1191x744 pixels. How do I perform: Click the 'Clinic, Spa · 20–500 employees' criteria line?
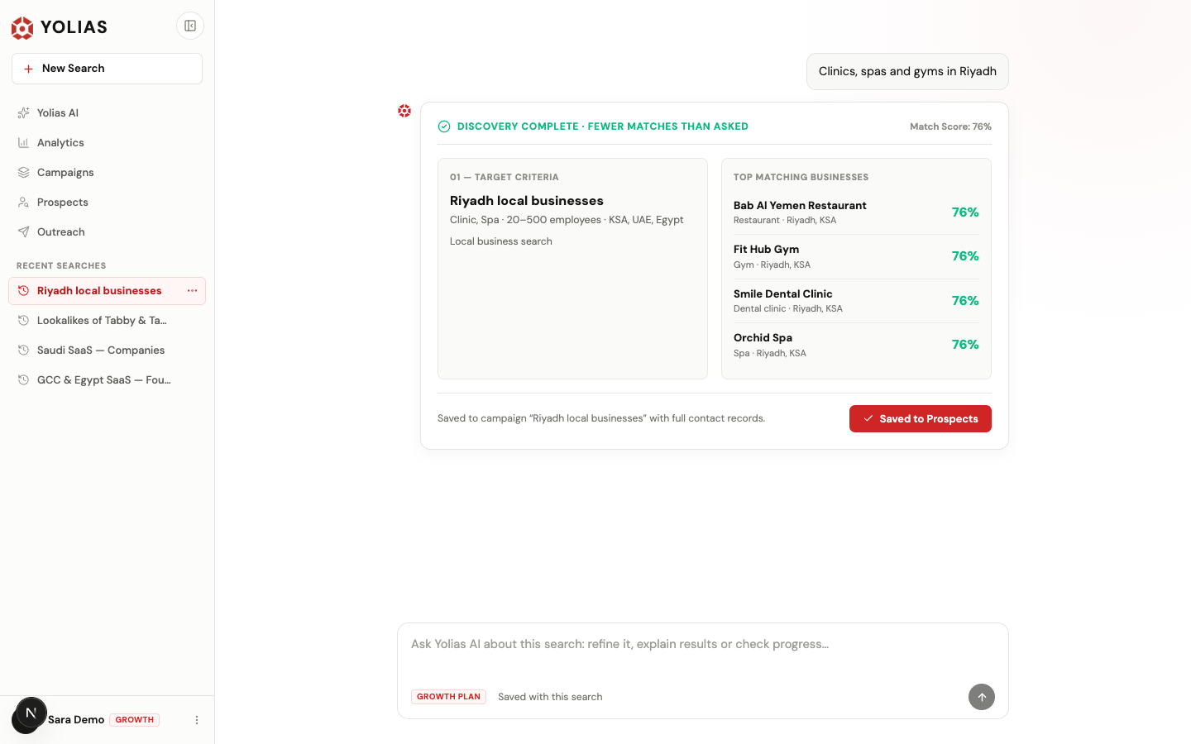click(x=567, y=220)
